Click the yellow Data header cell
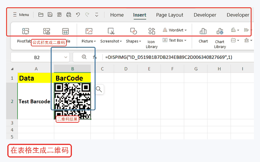 pos(36,78)
